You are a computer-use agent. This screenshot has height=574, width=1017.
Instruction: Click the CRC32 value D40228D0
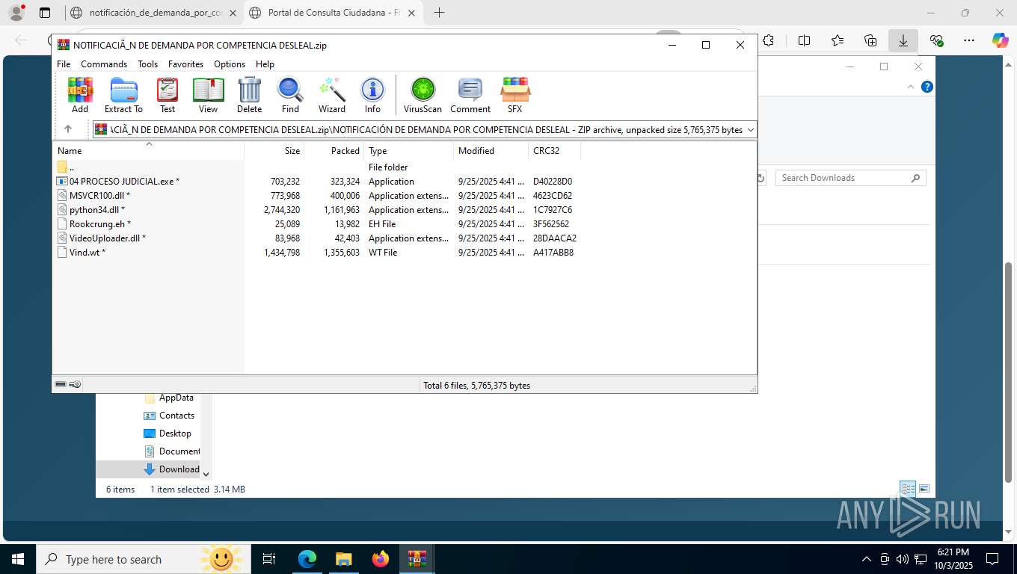click(553, 182)
